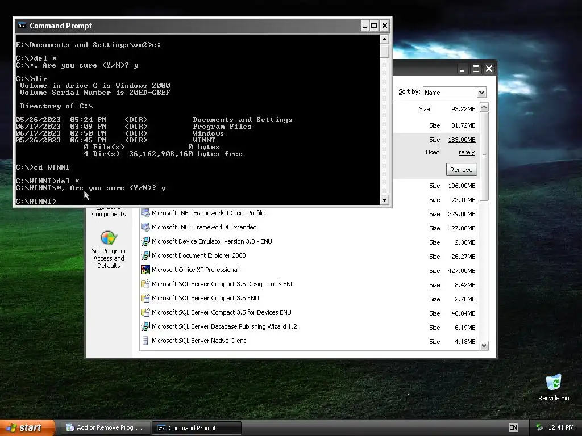Select Microsoft Office XP Professional icon

[x=145, y=270]
